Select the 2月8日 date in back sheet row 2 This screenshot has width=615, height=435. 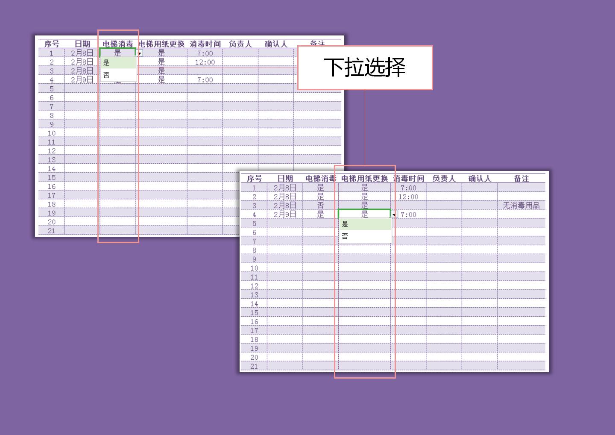[82, 62]
